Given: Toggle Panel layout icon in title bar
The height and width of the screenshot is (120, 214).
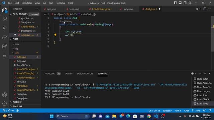Looking at the screenshot, I should tap(180, 3).
